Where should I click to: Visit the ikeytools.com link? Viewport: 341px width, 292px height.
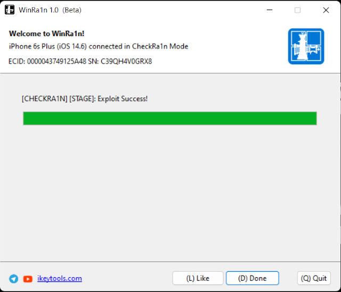click(x=60, y=278)
